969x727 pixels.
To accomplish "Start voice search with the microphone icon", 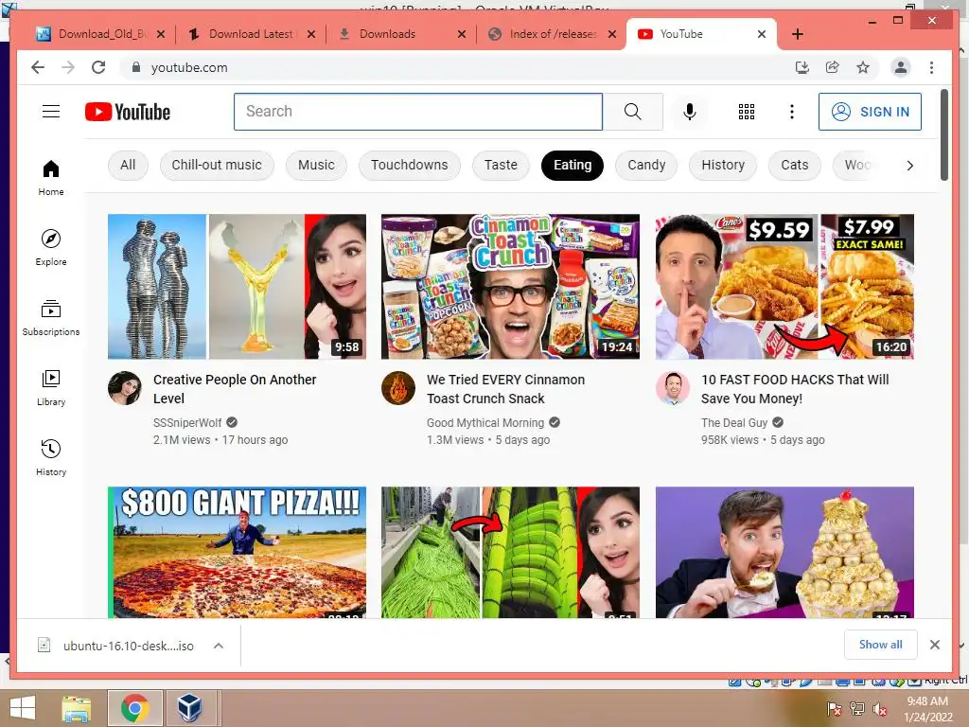I will 690,112.
